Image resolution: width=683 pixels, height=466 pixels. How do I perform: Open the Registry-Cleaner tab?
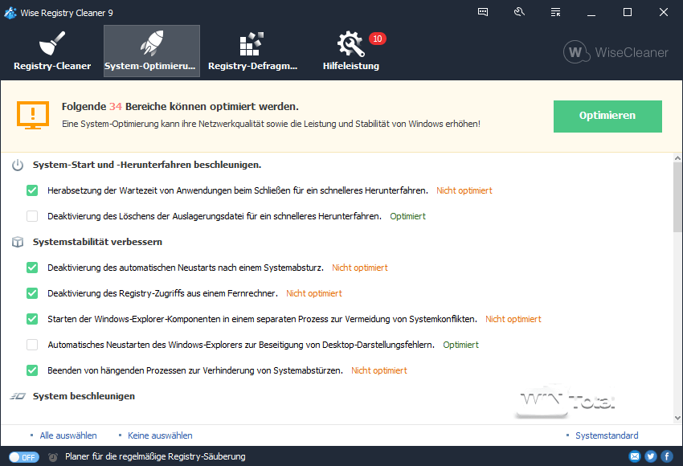tap(52, 51)
